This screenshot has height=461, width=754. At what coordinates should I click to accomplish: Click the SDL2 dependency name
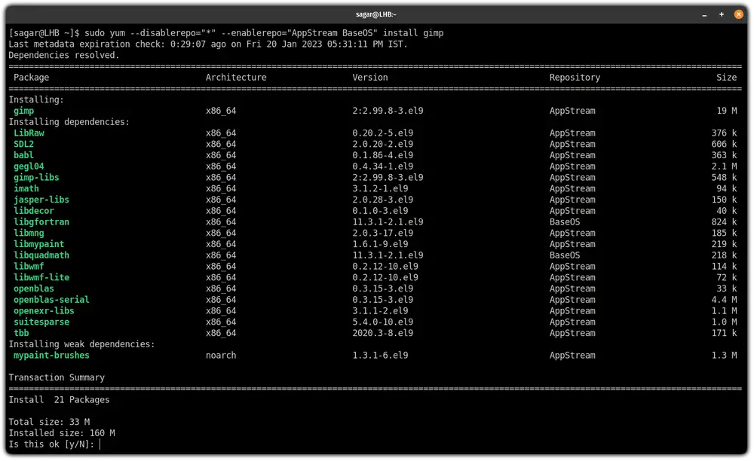[24, 144]
